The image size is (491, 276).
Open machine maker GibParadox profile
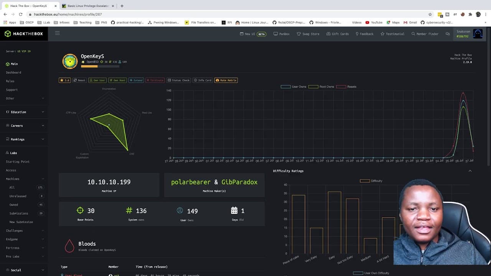pyautogui.click(x=239, y=182)
